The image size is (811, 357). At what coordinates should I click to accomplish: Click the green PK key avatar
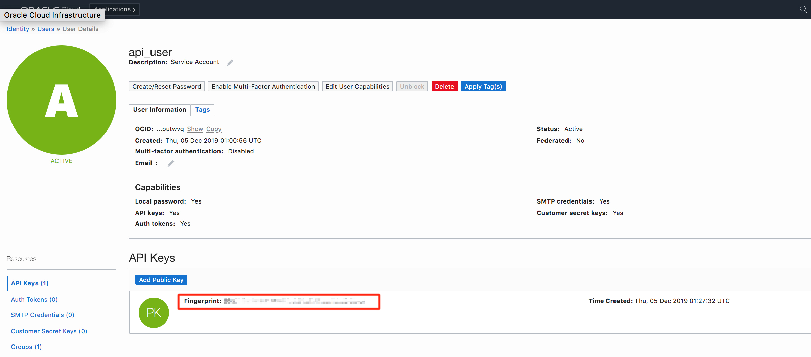click(154, 312)
